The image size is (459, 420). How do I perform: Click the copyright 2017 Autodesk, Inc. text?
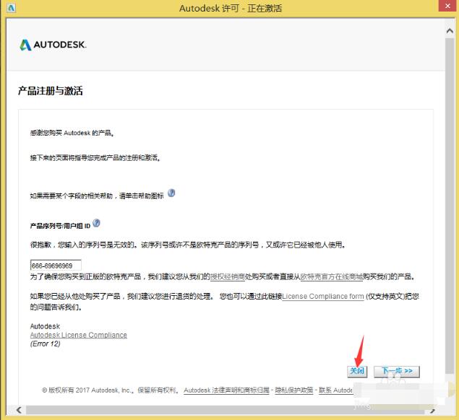tap(109, 390)
